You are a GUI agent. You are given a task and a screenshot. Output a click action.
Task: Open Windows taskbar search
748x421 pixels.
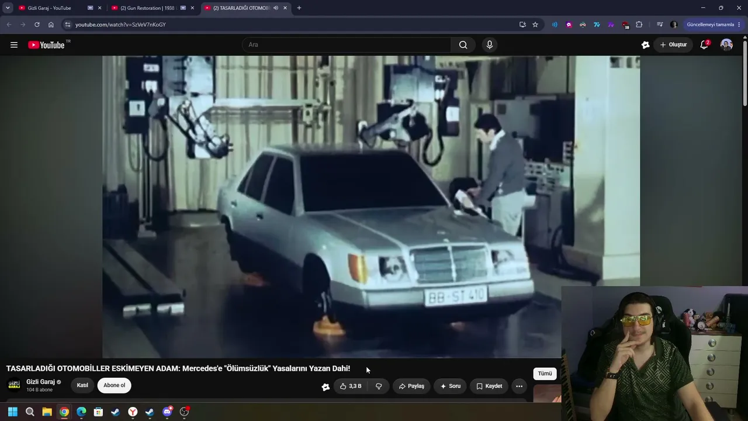point(30,412)
